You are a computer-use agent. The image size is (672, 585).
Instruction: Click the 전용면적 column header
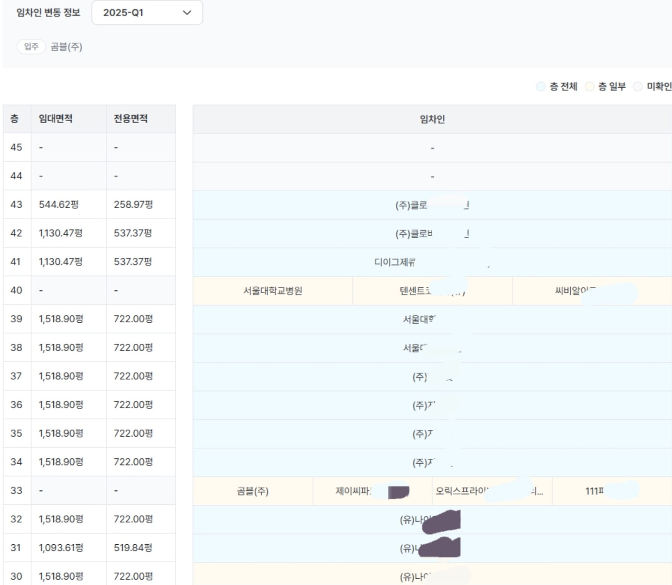[141, 119]
